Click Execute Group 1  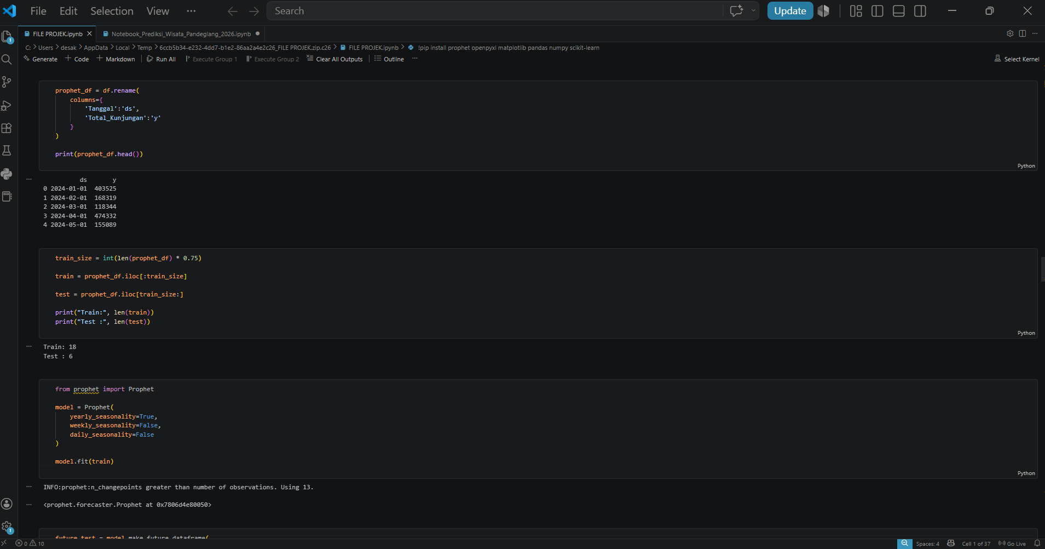(211, 59)
